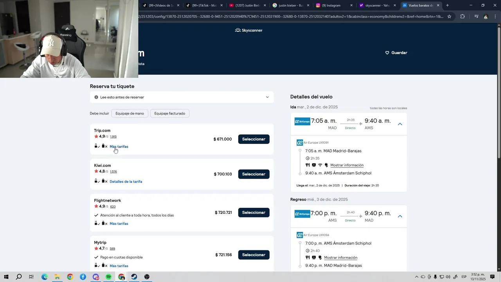This screenshot has width=501, height=282.
Task: Open Facebook app from taskbar
Action: (x=83, y=277)
